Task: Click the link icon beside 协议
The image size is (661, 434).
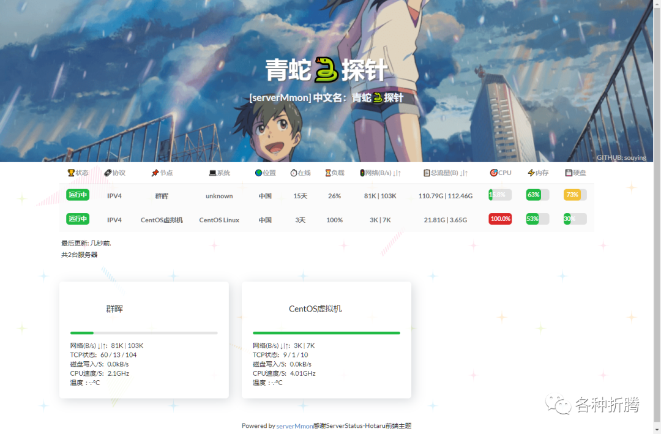Action: (x=108, y=173)
